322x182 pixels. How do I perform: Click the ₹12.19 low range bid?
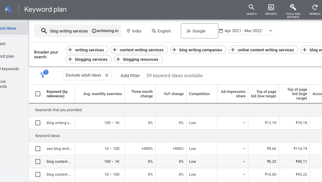270,123
